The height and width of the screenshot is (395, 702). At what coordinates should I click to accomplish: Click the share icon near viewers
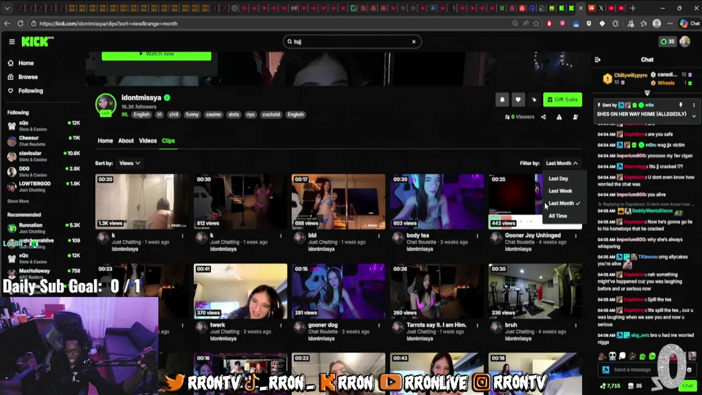tap(544, 117)
